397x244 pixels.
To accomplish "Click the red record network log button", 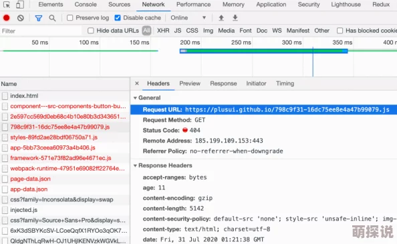I will point(6,18).
